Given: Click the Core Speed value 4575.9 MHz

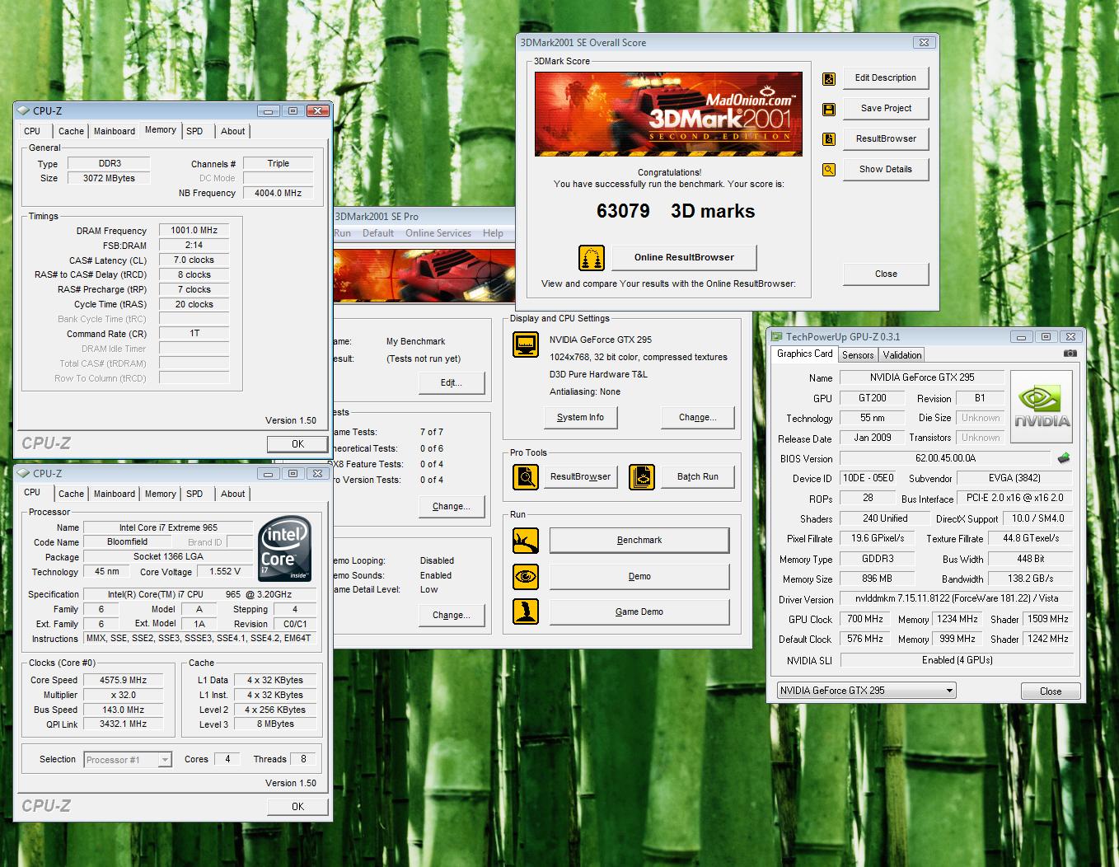Looking at the screenshot, I should [x=123, y=681].
